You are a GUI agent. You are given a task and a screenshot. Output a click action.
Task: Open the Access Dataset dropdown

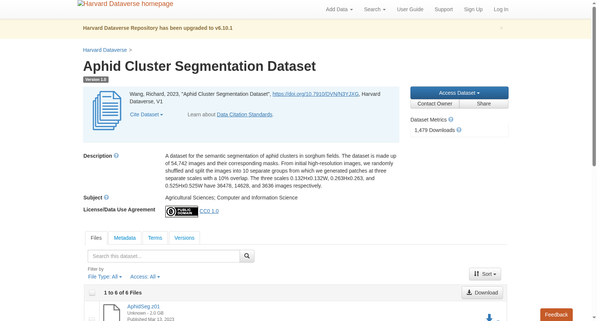coord(459,93)
